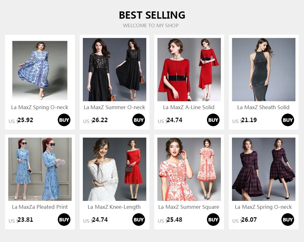Click BUY for the $25.92 Spring O-neck dress
Image resolution: width=304 pixels, height=242 pixels.
point(64,120)
